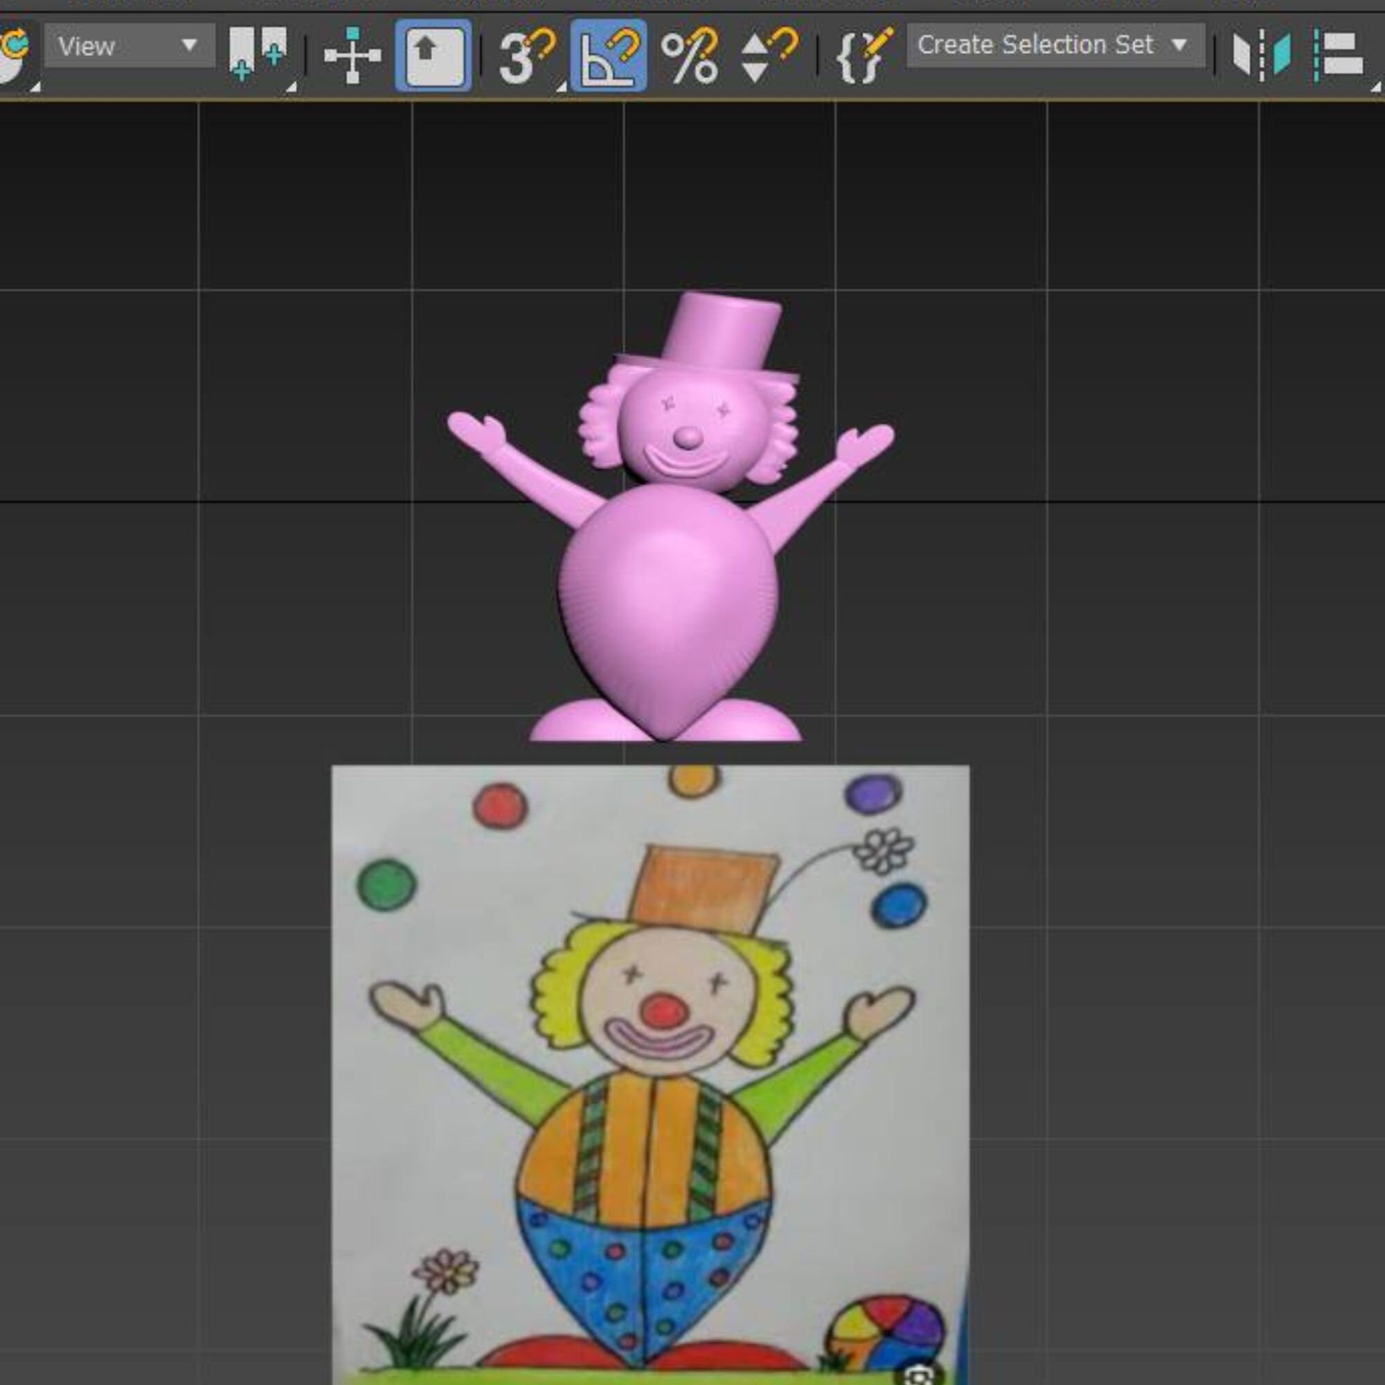Toggle the Spinner Snap icon
Screen dimensions: 1385x1385
769,55
